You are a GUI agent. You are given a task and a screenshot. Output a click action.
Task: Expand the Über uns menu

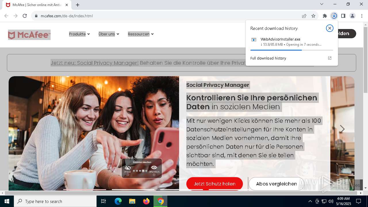coord(109,34)
